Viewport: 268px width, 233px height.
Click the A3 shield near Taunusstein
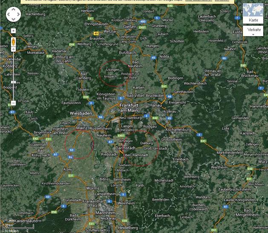[x=91, y=103]
